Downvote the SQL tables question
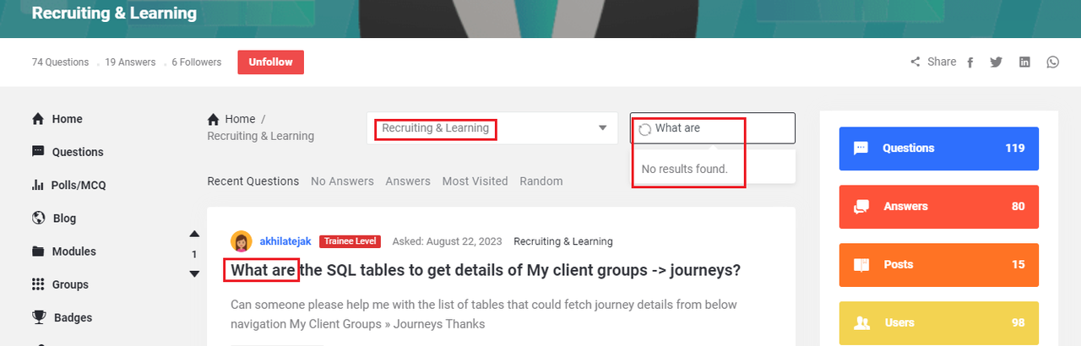 point(194,273)
